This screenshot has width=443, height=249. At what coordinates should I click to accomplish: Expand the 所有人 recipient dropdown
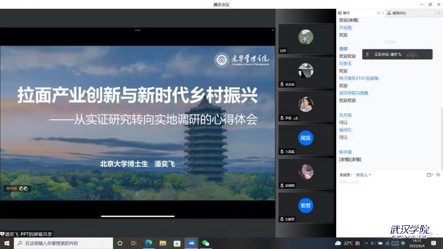[x=363, y=175]
